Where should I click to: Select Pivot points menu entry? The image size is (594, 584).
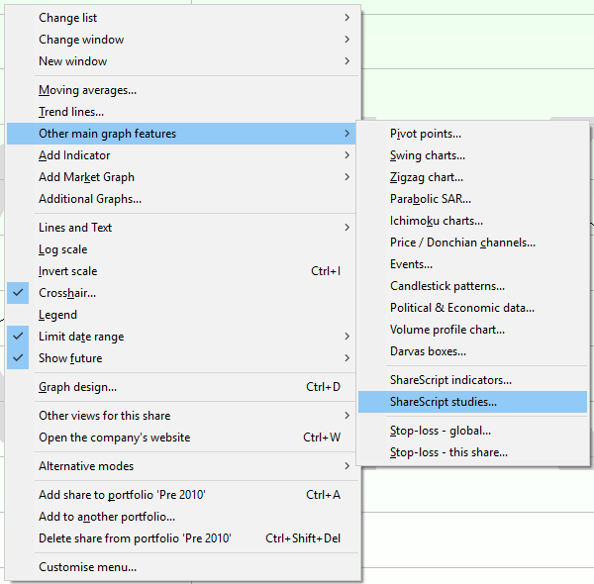click(426, 134)
